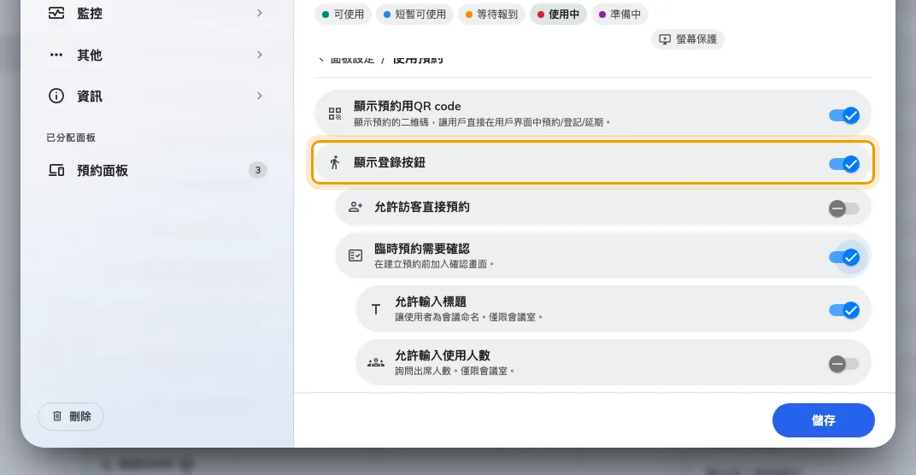Click the QR code icon
The image size is (916, 475).
[335, 114]
